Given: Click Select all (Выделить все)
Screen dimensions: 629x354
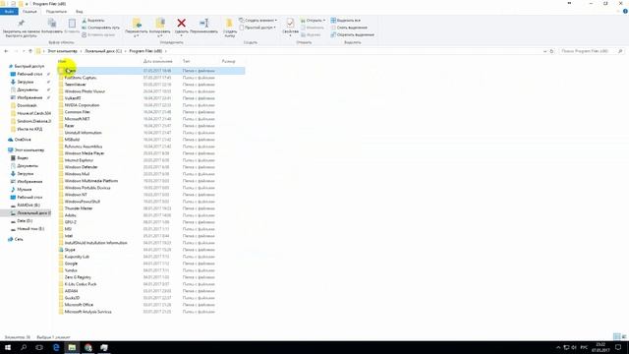Looking at the screenshot, I should (345, 20).
